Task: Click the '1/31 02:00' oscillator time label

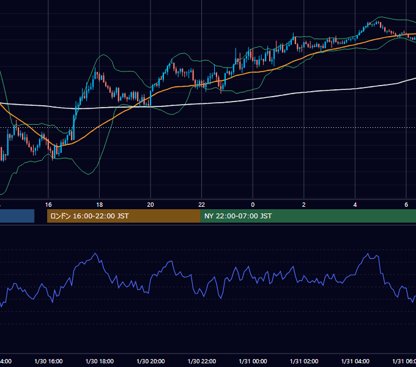Action: [304, 361]
